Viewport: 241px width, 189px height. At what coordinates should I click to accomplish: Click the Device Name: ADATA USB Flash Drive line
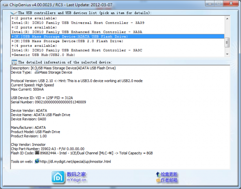pyautogui.click(x=41, y=115)
